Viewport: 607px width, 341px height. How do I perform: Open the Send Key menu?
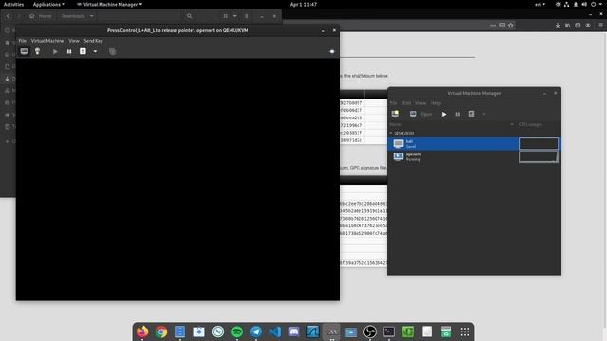[93, 41]
